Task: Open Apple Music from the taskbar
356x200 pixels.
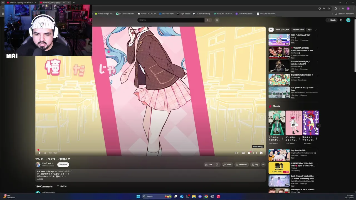Action: [x=218, y=196]
